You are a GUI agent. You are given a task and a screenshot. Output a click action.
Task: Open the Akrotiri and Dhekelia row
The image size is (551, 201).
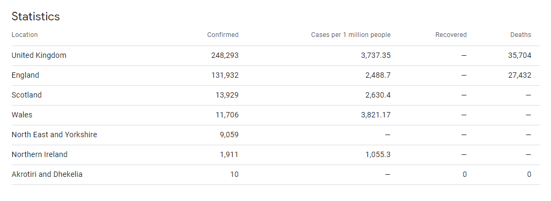coord(276,174)
